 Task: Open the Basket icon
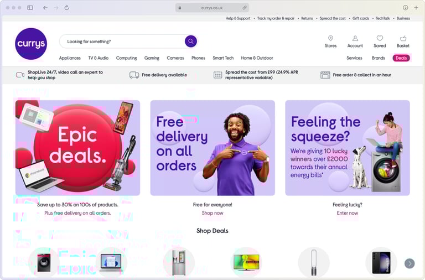coord(403,38)
